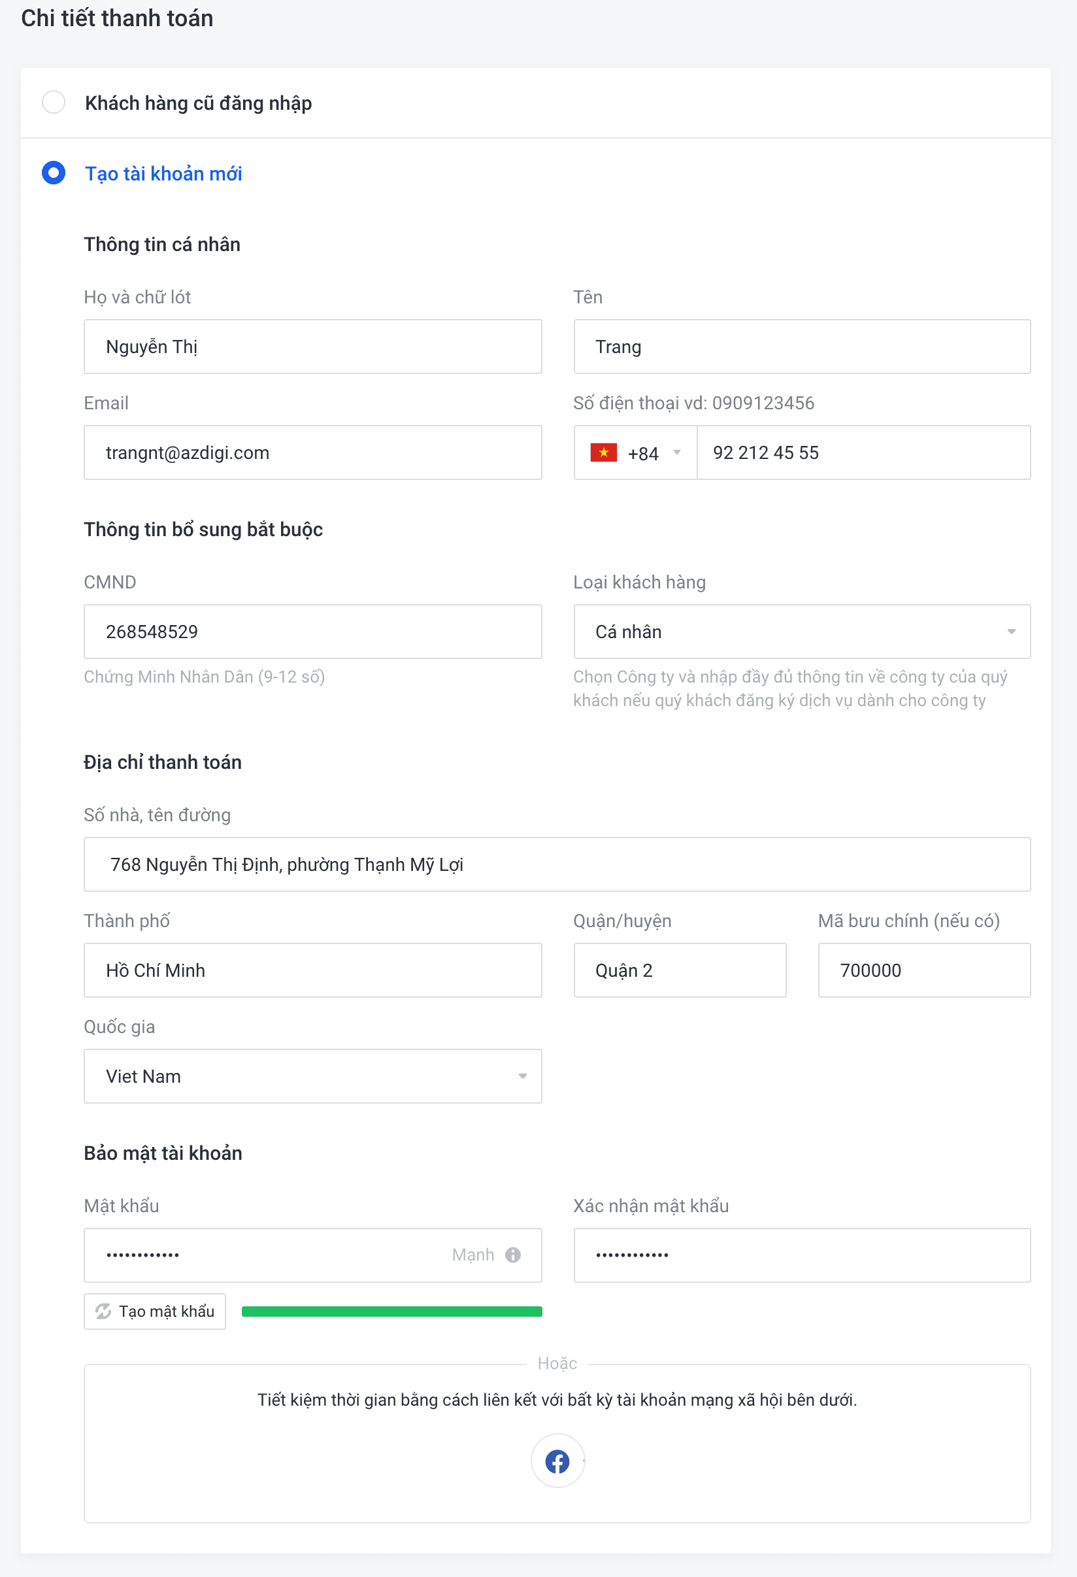Expand the Loại khách hàng dropdown

tap(802, 631)
